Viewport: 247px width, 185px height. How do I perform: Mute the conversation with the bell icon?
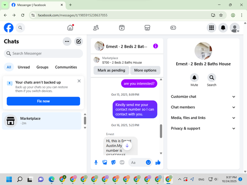point(194,77)
